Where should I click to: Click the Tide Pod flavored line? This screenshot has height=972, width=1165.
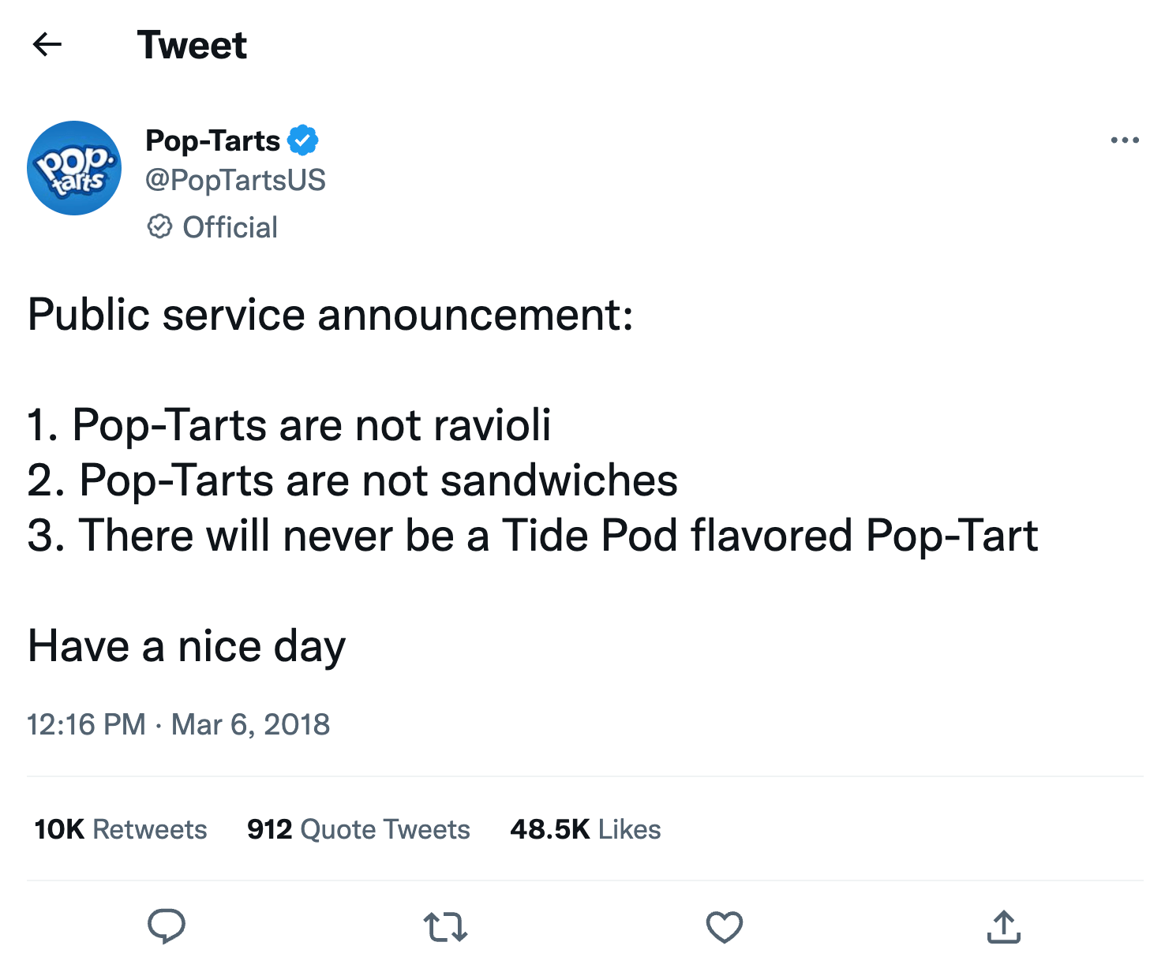(x=533, y=536)
